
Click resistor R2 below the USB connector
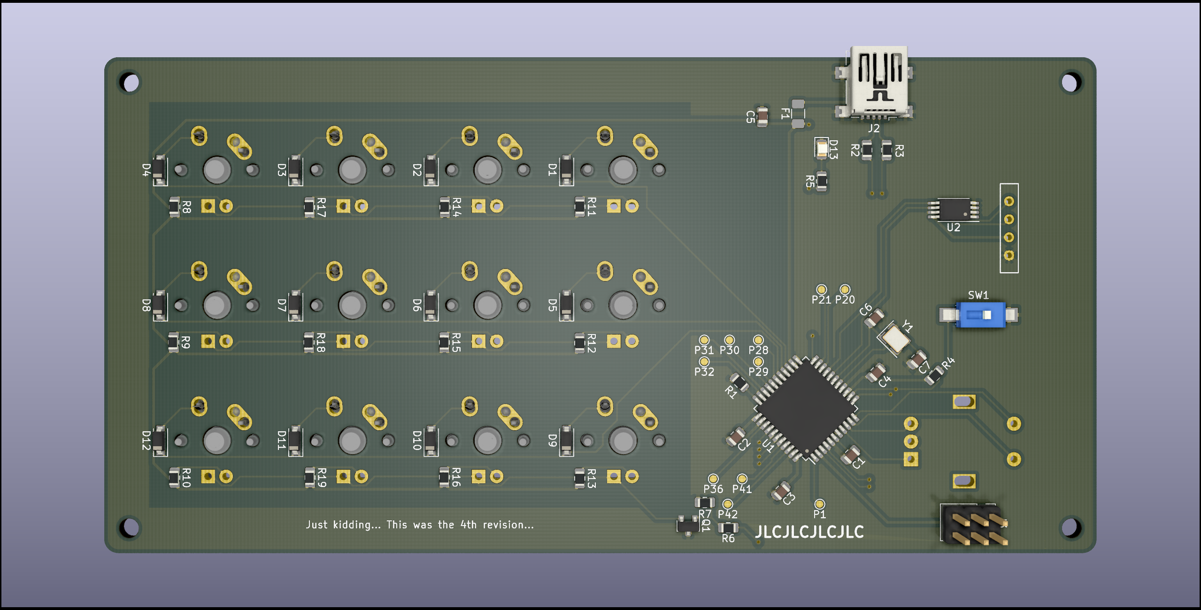(x=867, y=150)
